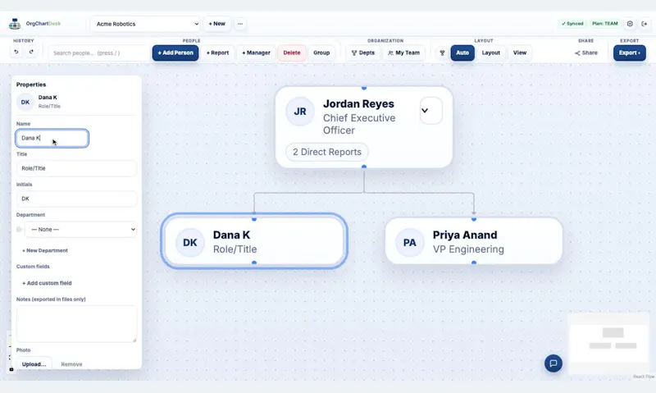This screenshot has width=656, height=393.
Task: Collapse Jordan Reyes' reports with the chevron
Action: click(x=431, y=111)
